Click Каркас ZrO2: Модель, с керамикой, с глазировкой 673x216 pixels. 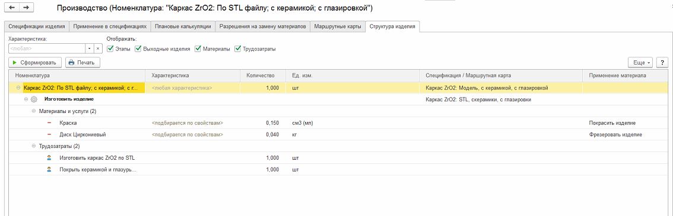click(487, 88)
